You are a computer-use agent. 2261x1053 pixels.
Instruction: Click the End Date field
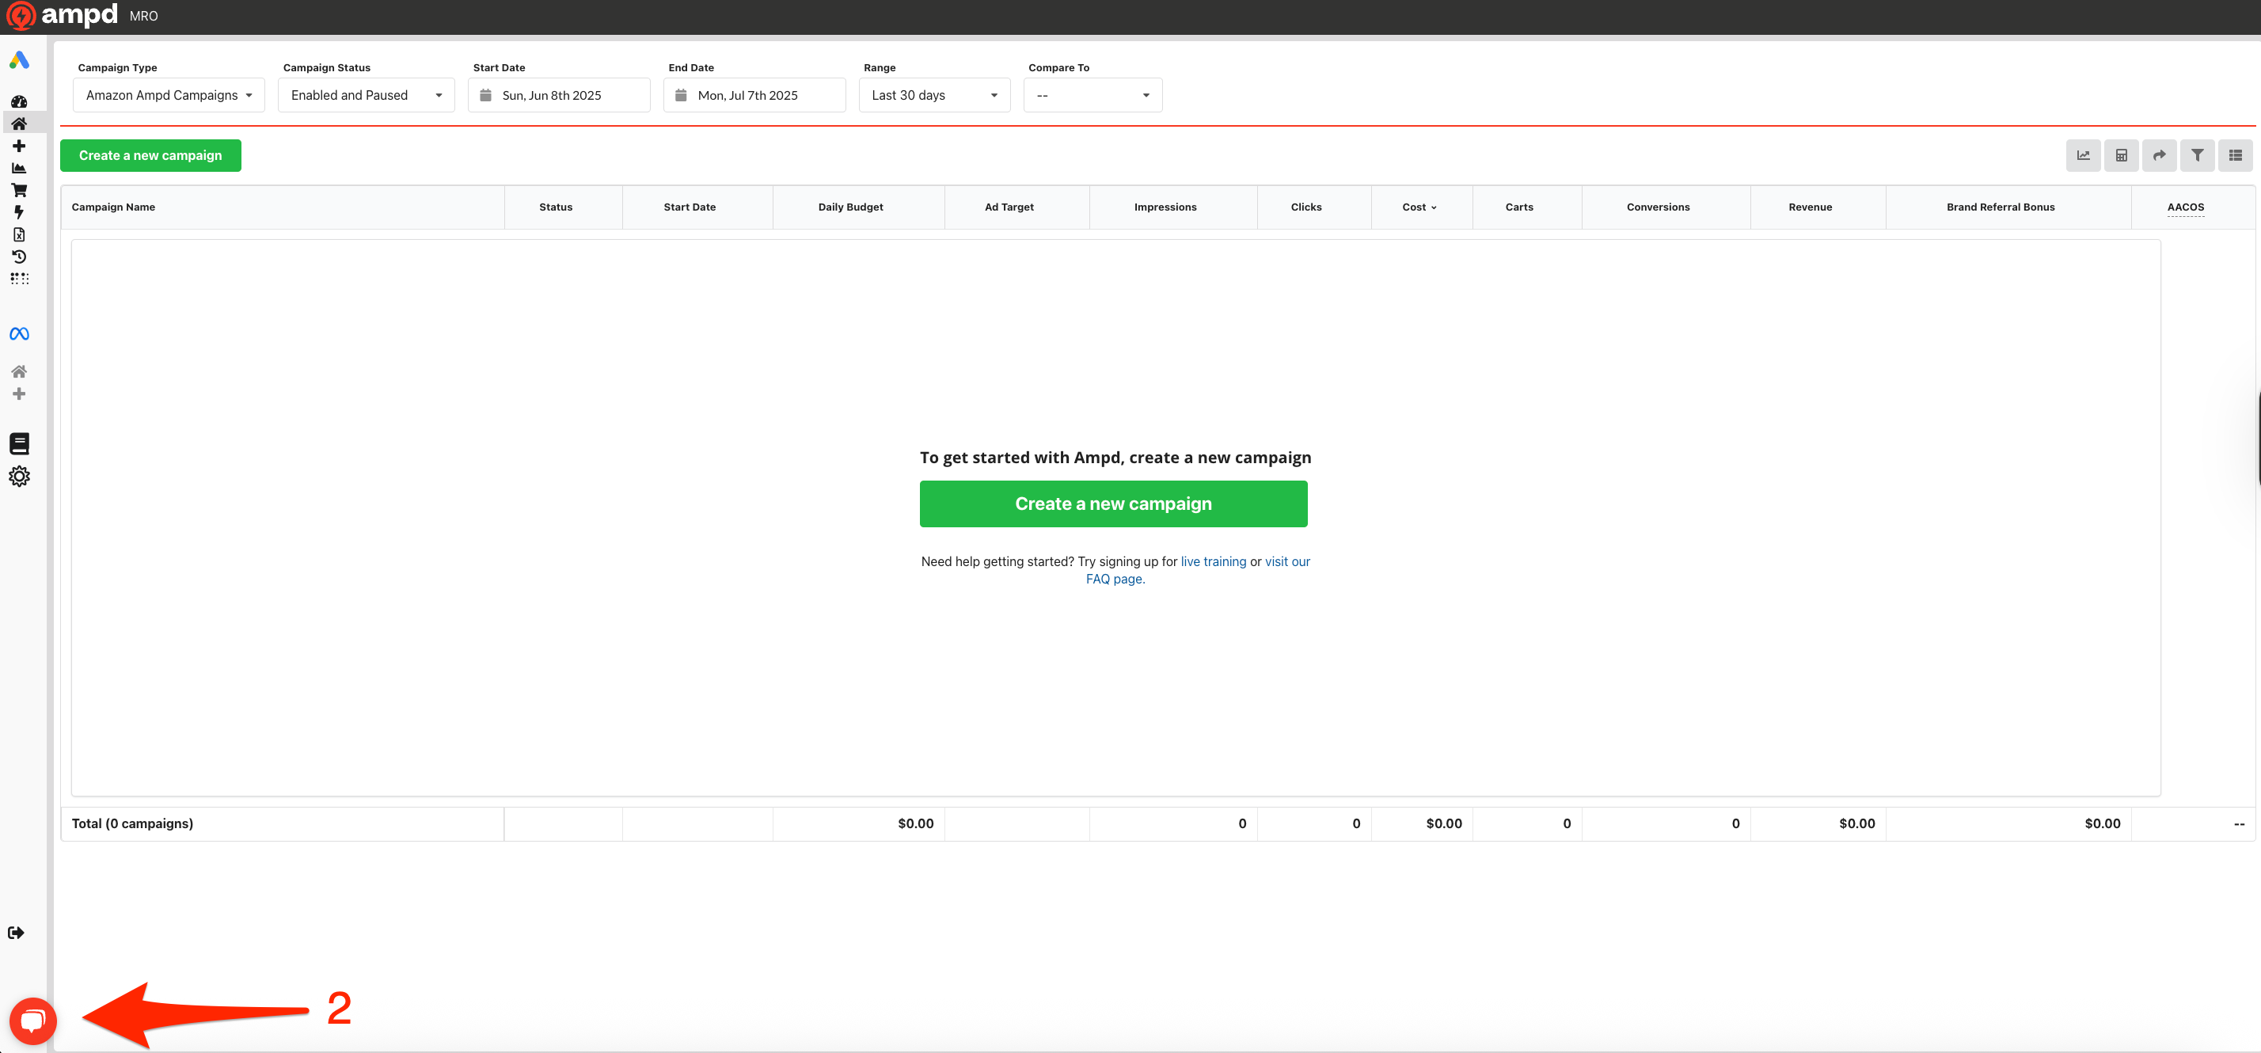(754, 95)
